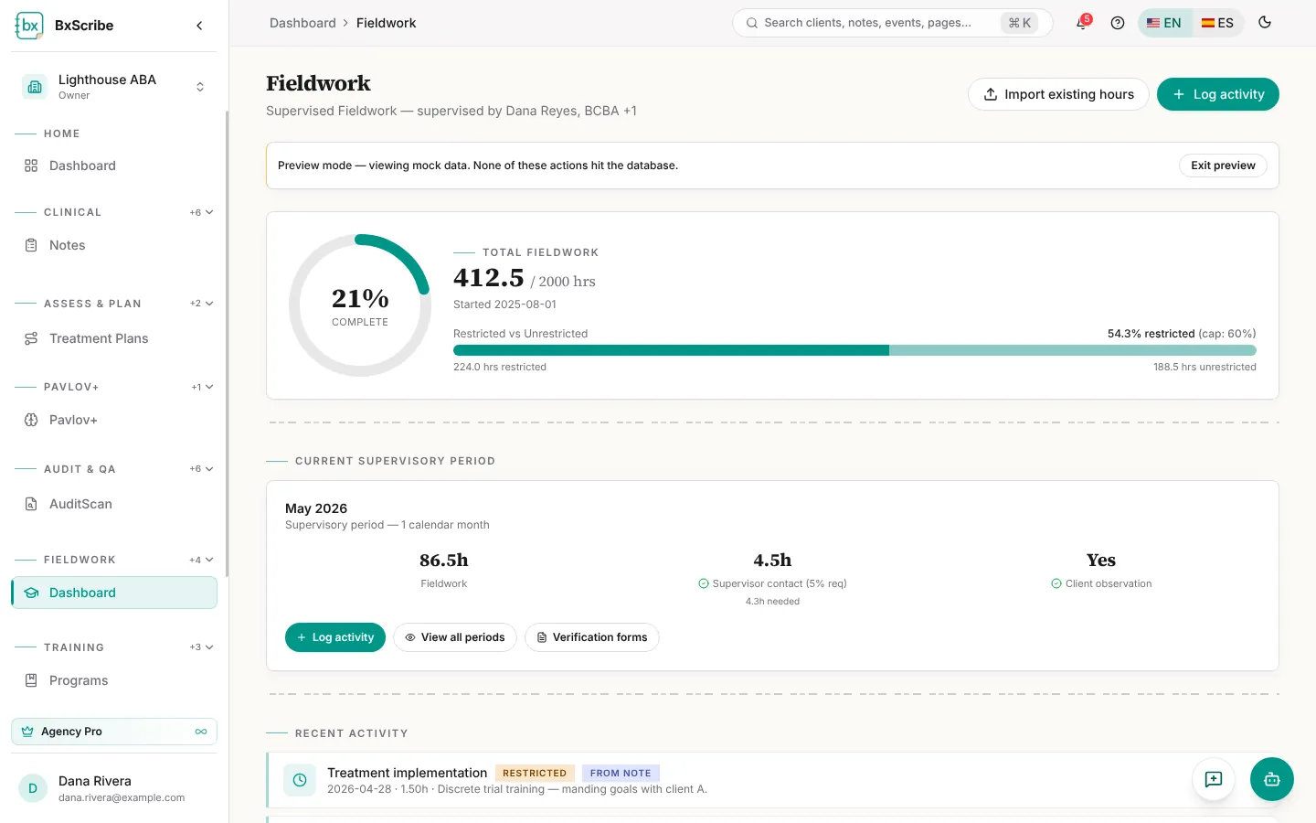Log activity for May 2026 period

click(x=335, y=637)
